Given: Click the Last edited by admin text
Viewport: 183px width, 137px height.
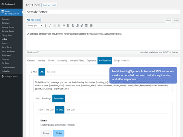Looking at the screenshot, I should click(x=159, y=52).
